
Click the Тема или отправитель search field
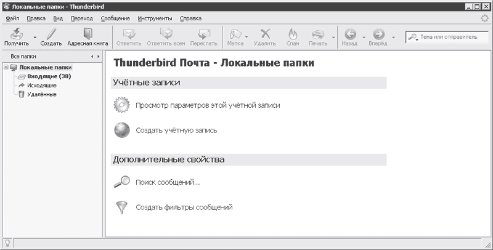point(450,37)
